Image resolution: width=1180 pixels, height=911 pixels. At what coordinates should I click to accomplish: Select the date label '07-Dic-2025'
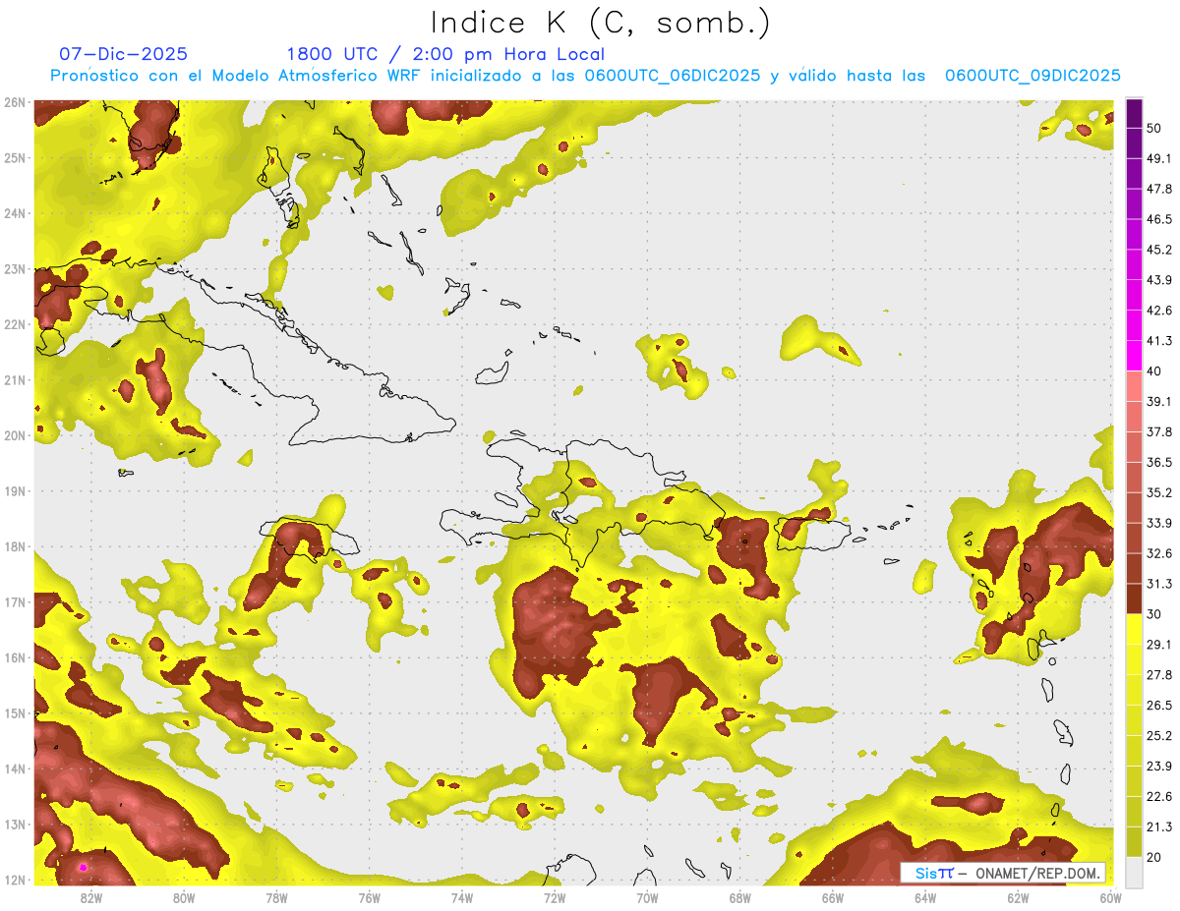coord(123,54)
